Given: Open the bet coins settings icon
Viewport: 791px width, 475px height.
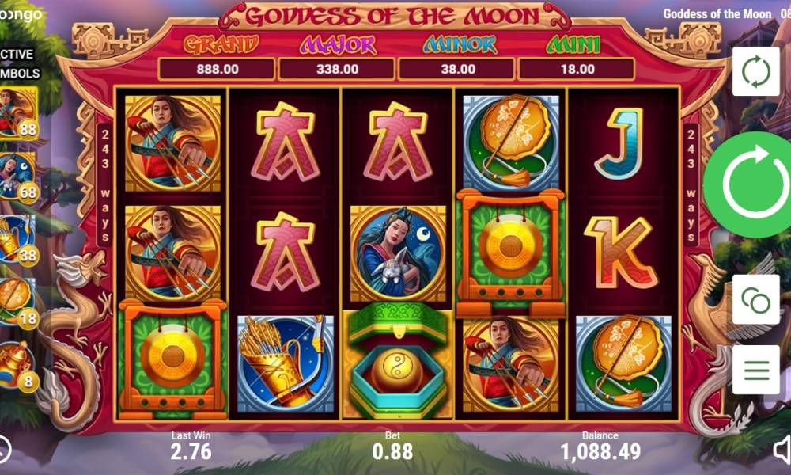Looking at the screenshot, I should [755, 300].
